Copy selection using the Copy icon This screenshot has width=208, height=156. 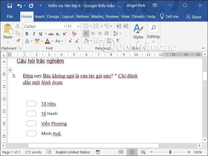click(18, 33)
